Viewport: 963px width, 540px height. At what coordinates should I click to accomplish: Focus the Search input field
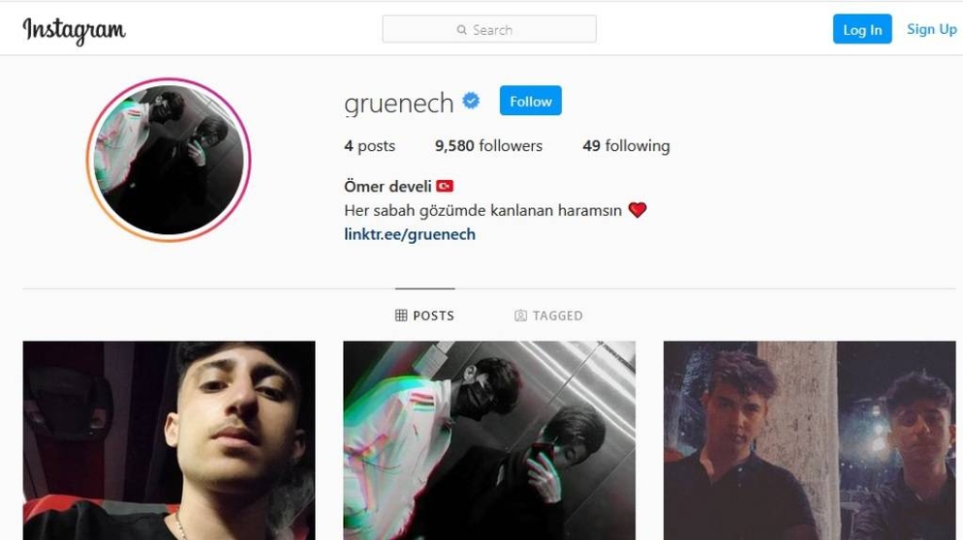[x=489, y=29]
